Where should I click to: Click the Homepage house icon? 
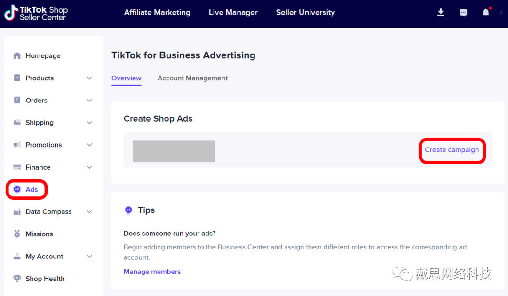[x=17, y=55]
